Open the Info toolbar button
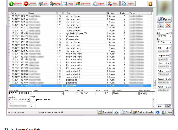178x130 pixels. pos(43,4)
